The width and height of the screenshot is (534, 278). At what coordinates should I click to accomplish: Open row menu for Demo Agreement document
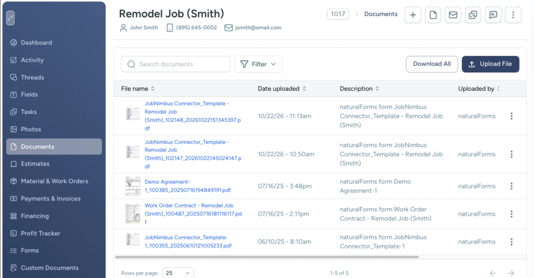coord(512,186)
